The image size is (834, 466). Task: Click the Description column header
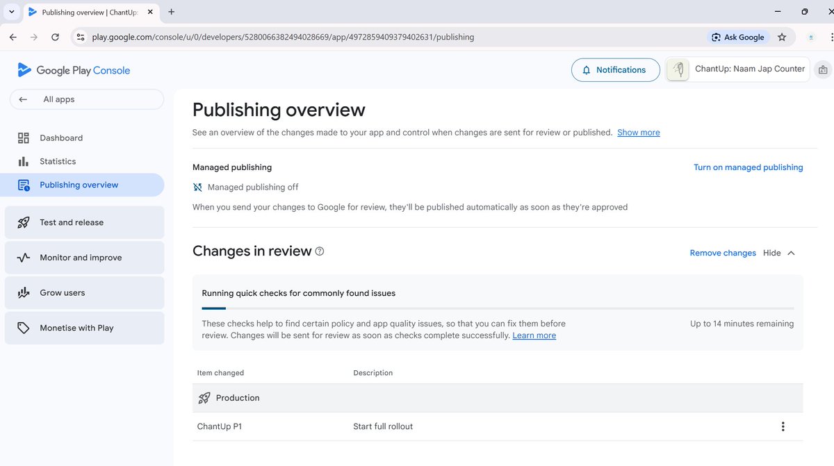coord(373,373)
